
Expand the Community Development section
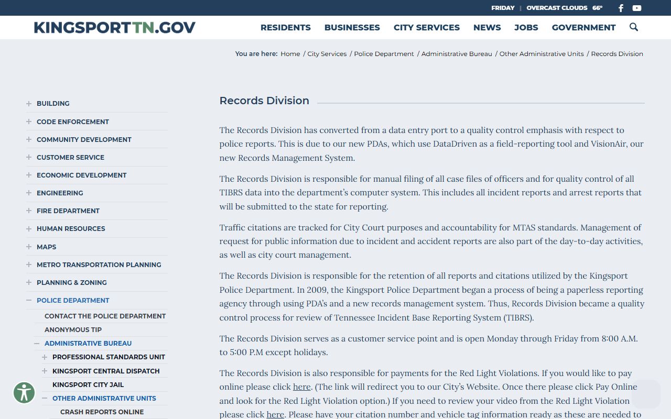coord(29,139)
